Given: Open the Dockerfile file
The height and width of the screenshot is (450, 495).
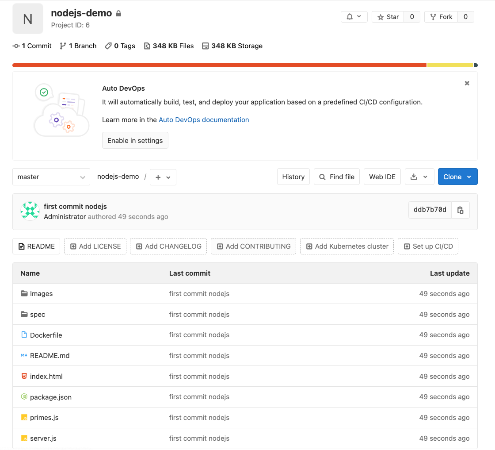Looking at the screenshot, I should coord(46,335).
